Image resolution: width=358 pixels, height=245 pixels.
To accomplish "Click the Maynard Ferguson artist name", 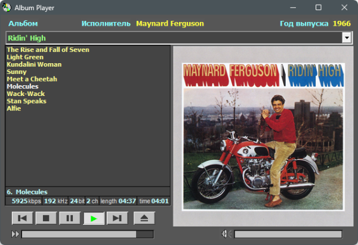I will [170, 23].
